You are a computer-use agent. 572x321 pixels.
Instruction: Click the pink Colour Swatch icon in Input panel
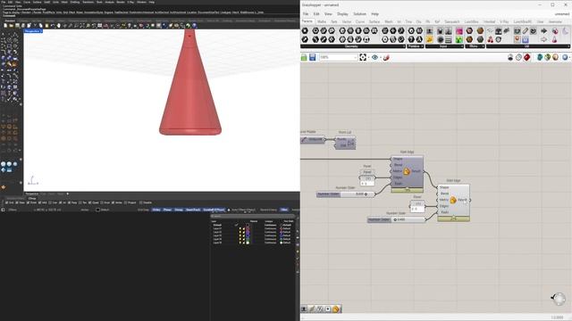458,31
